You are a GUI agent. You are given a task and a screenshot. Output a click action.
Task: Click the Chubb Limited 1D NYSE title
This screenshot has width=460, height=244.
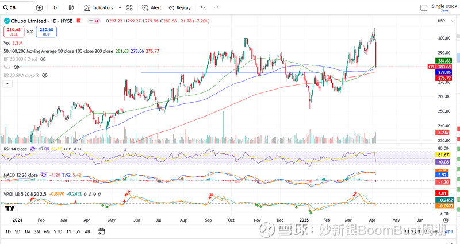(41, 21)
